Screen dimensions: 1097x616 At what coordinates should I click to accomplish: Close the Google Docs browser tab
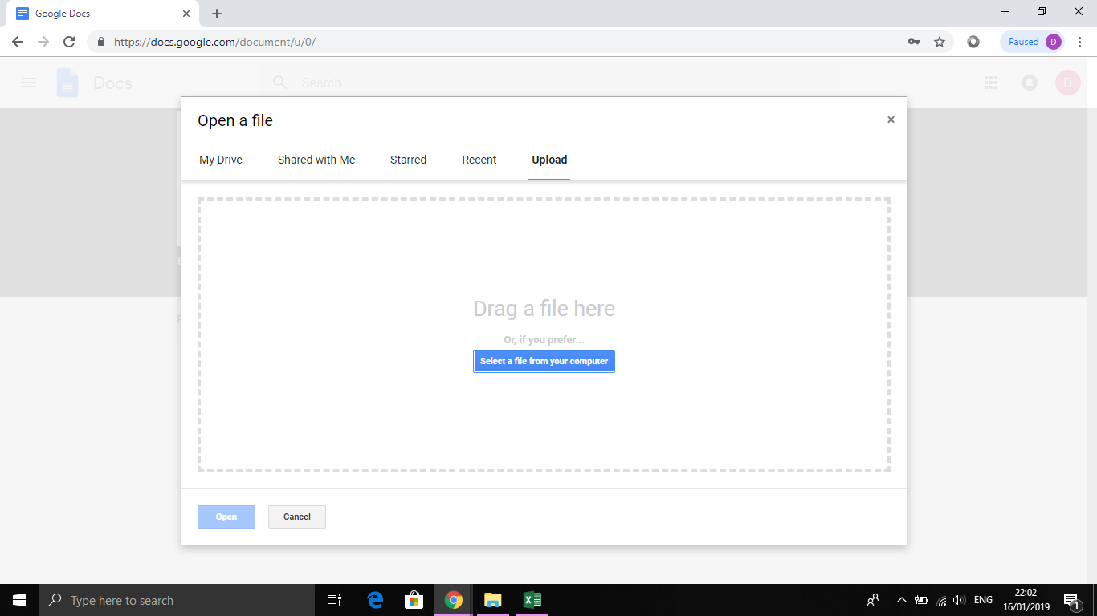click(186, 14)
